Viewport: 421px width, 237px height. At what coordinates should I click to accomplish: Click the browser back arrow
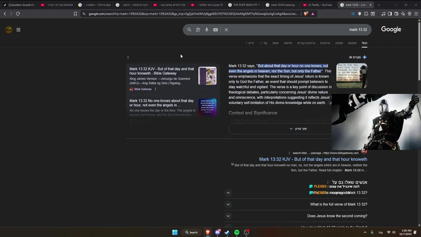[5, 14]
